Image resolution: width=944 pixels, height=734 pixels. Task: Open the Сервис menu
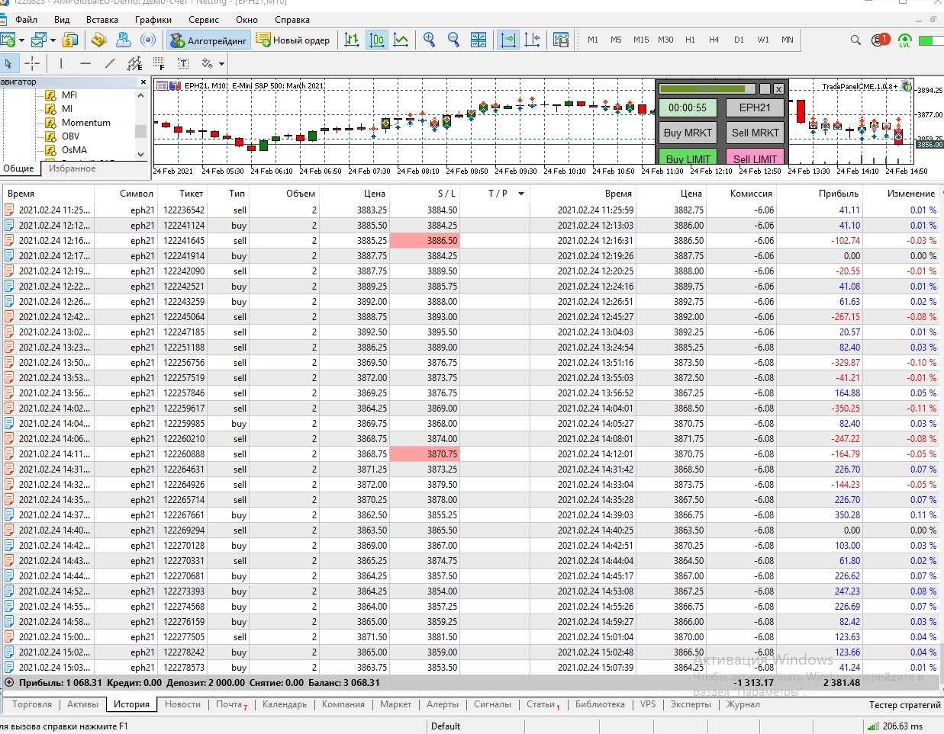[204, 20]
